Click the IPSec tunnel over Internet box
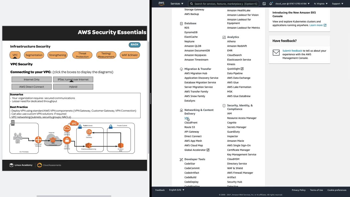This screenshot has width=350, height=197. click(73, 79)
